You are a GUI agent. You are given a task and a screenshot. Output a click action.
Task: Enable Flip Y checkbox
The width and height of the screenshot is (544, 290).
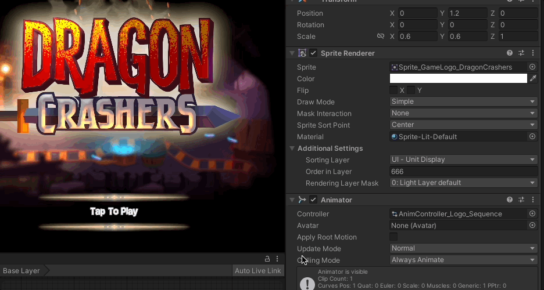[411, 90]
